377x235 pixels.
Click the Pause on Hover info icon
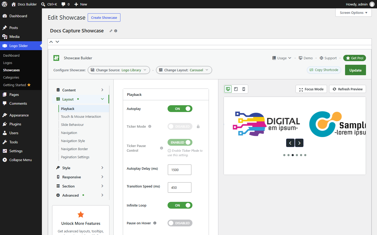(x=155, y=223)
